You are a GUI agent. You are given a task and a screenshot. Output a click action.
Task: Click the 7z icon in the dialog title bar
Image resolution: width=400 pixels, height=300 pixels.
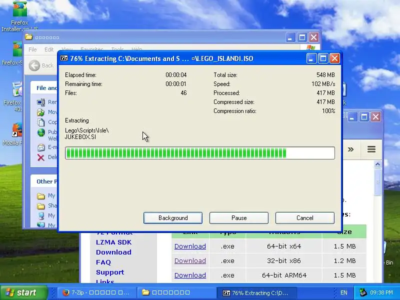click(x=64, y=58)
